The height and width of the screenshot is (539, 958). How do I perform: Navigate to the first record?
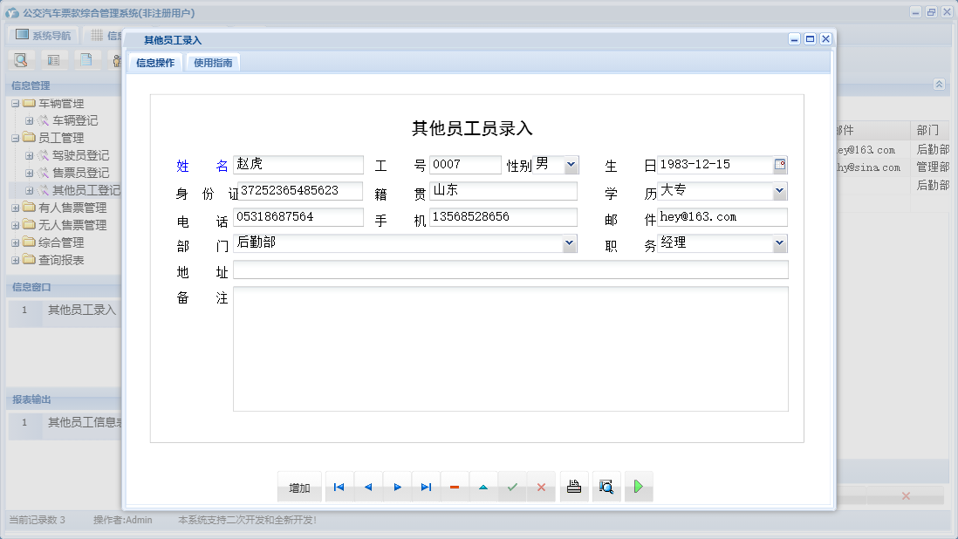coord(339,487)
